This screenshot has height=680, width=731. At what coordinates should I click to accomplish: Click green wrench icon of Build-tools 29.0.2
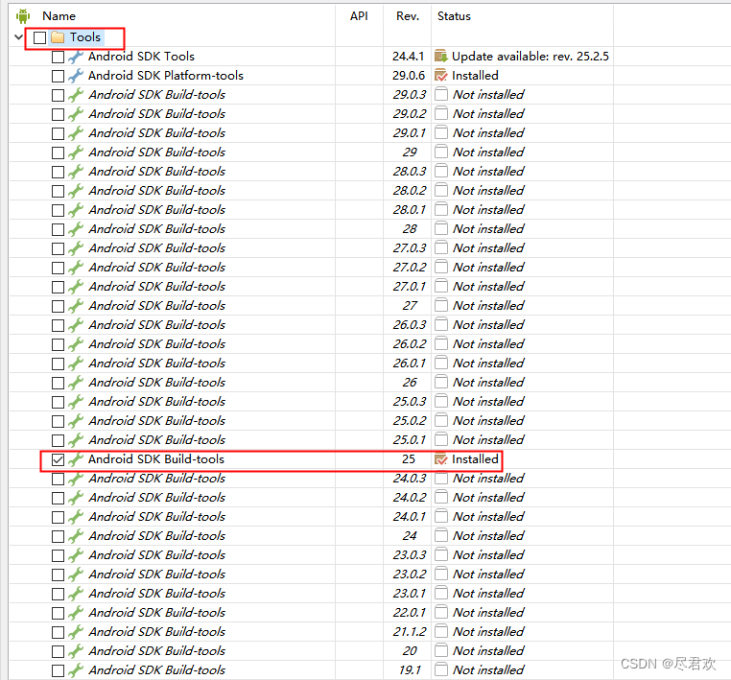[76, 114]
